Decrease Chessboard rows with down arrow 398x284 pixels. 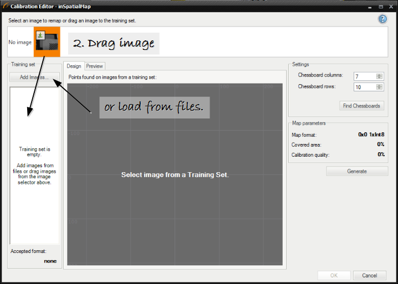(379, 89)
